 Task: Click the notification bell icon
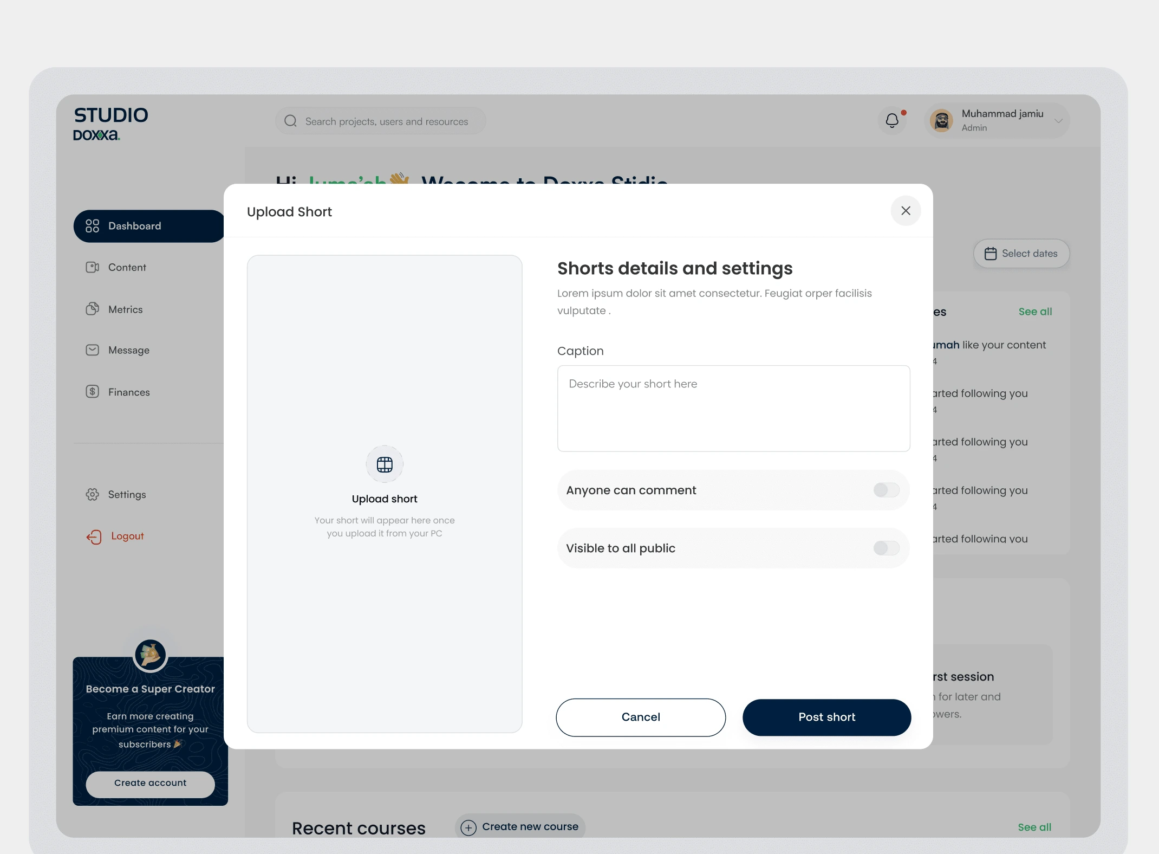pyautogui.click(x=893, y=121)
